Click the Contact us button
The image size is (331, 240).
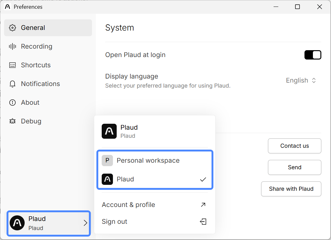[x=294, y=146]
